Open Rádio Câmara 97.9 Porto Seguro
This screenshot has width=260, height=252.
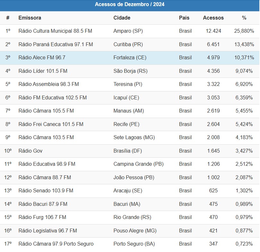[56, 244]
